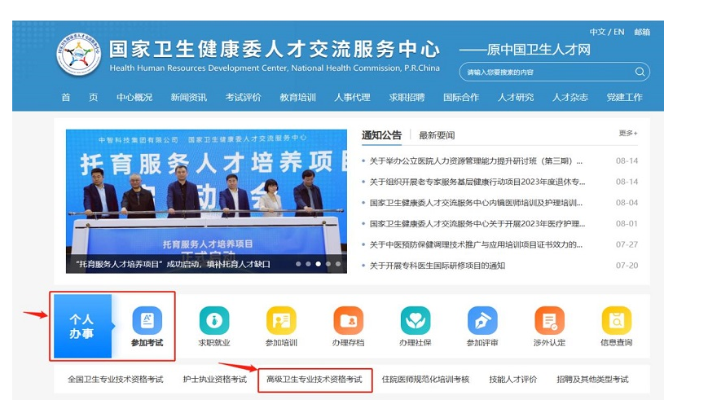Click the search magnifier icon

click(640, 72)
